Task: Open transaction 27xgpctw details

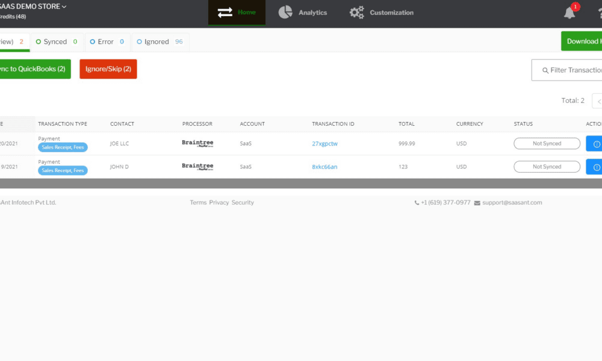Action: (325, 143)
